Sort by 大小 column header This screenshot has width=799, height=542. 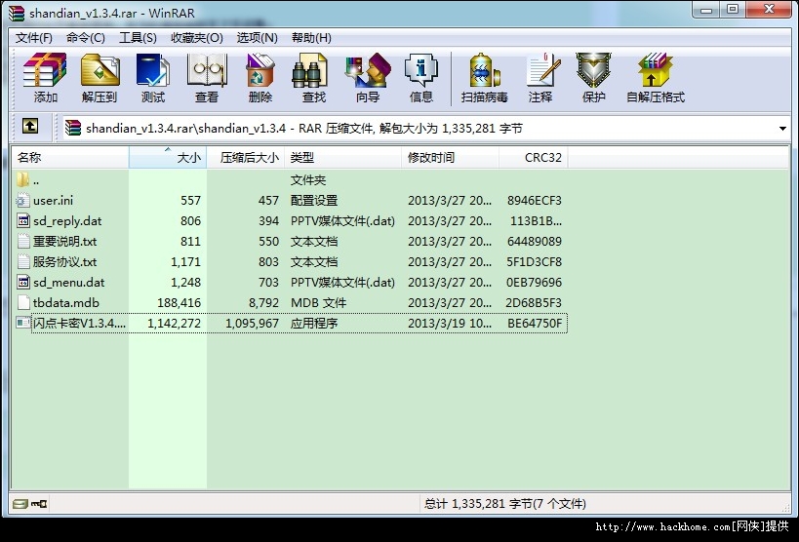[168, 157]
